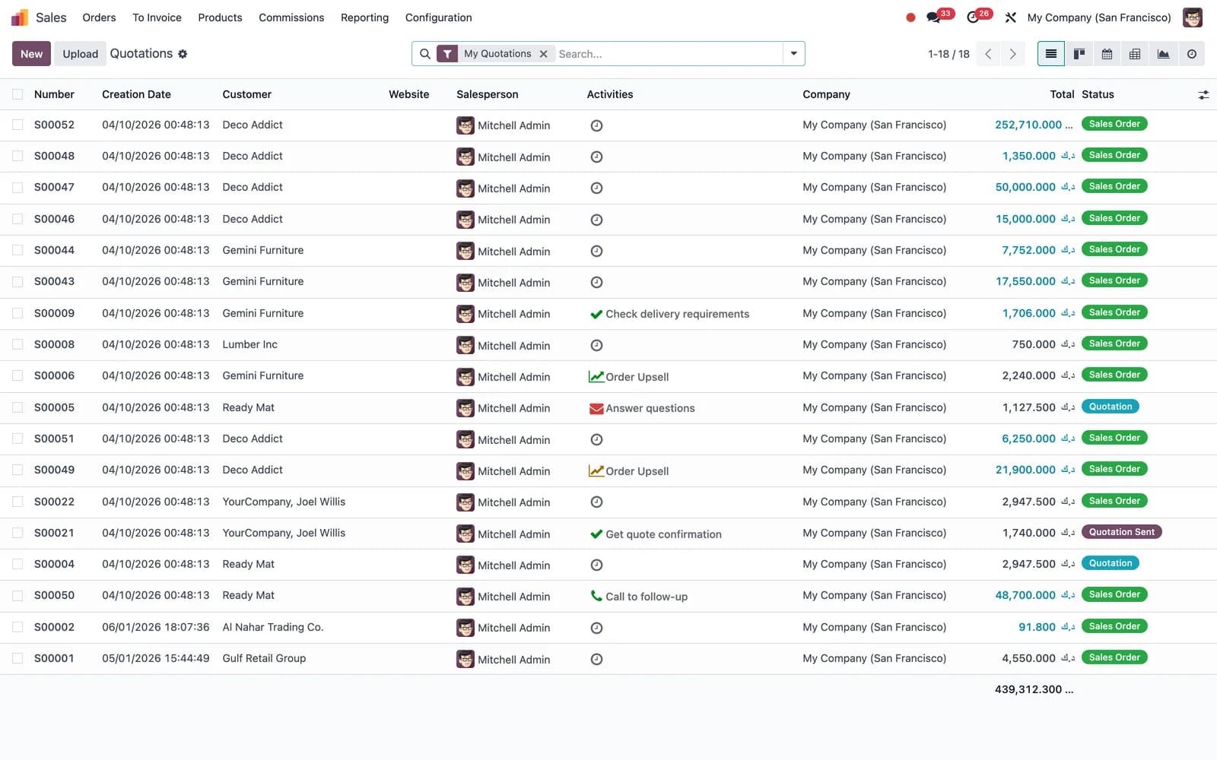Click the search magnifier icon
The height and width of the screenshot is (760, 1217).
[425, 54]
